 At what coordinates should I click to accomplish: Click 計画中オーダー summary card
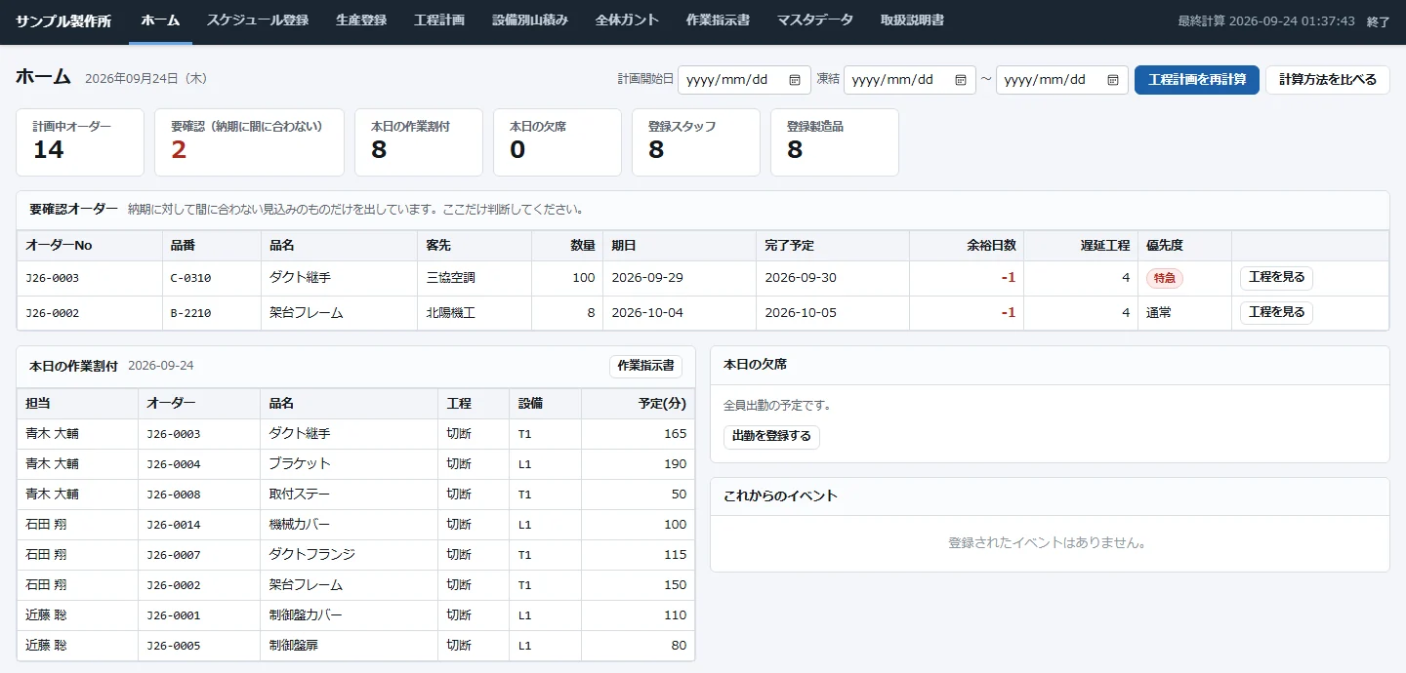[80, 142]
